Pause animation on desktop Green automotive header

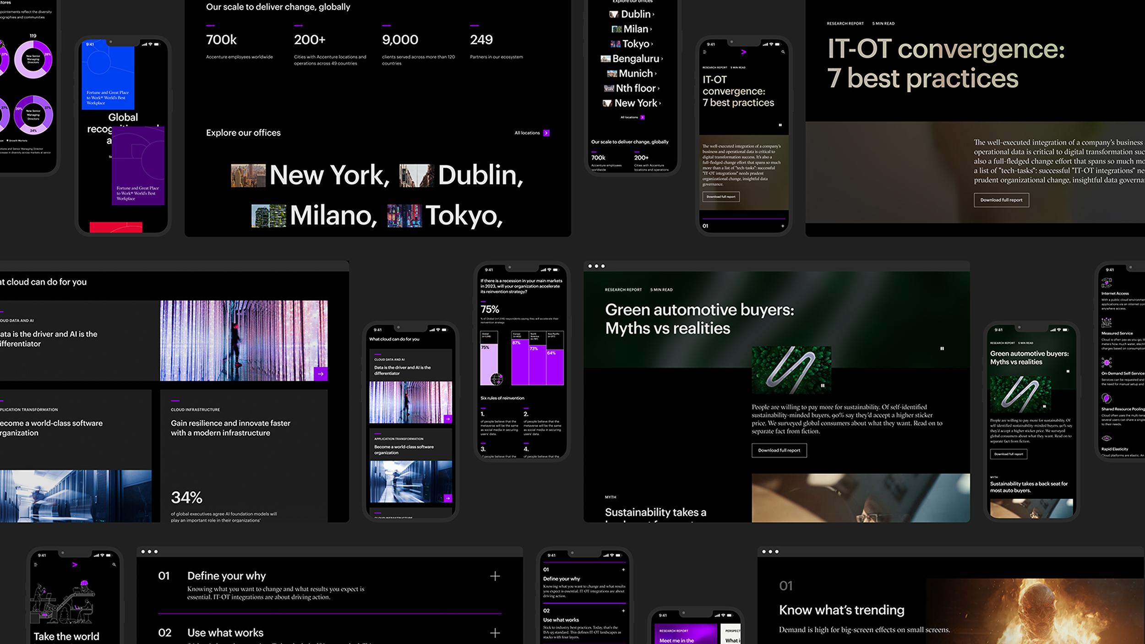(x=942, y=349)
